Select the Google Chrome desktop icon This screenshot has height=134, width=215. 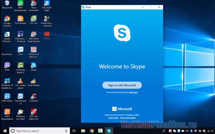7,21
